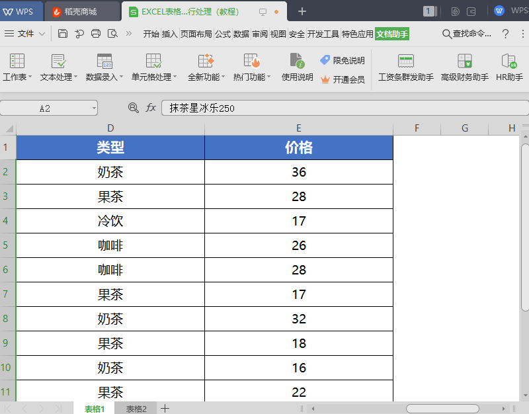Click the magnifier icon beside the formula bar
Viewport: 529px width, 414px height.
(134, 108)
